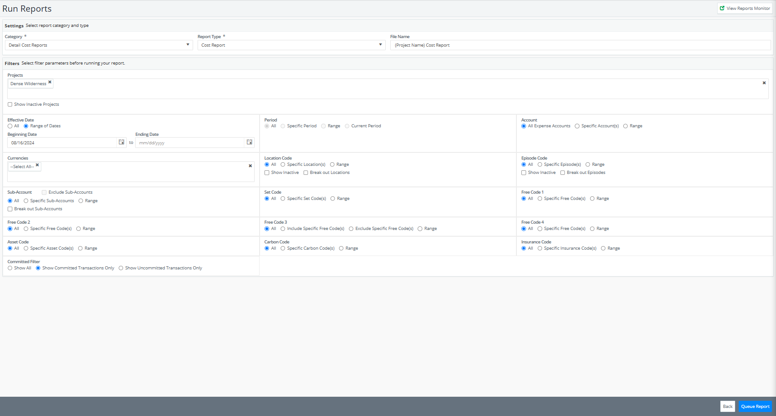Click inside the Currencies selection box
776x416 pixels.
[x=131, y=172]
